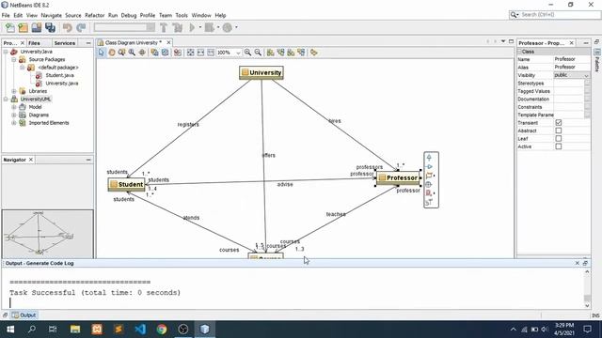Click the Output window vertical scrollbar
Image resolution: width=602 pixels, height=338 pixels.
(587, 288)
